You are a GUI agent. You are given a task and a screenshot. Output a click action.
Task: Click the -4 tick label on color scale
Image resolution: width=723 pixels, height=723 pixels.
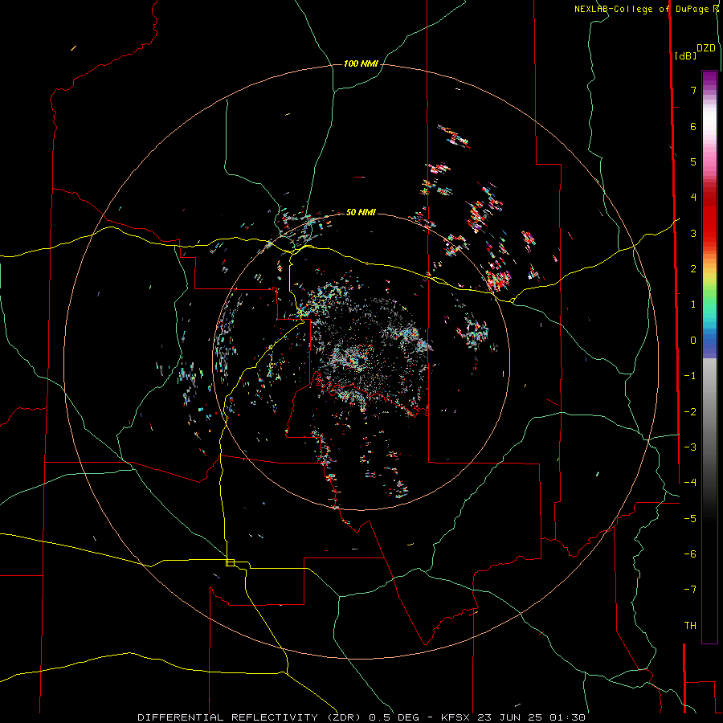point(690,483)
